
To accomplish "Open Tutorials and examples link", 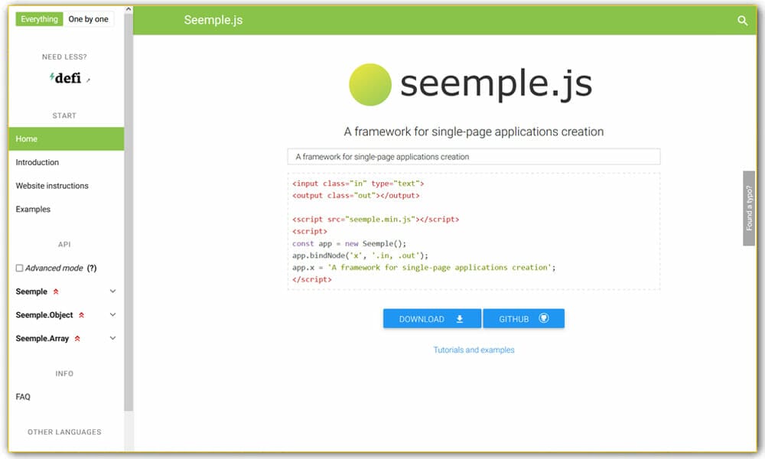I will (x=473, y=350).
